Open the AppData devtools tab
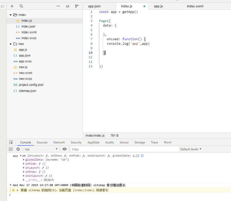Screen dimensions: 231x201 93,142
